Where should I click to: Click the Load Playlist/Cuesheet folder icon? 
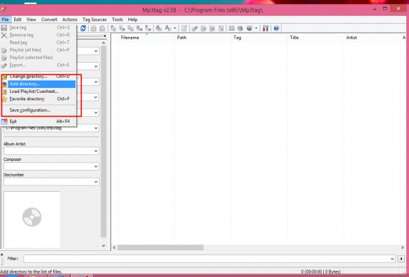click(x=5, y=91)
